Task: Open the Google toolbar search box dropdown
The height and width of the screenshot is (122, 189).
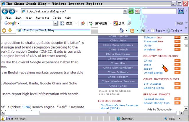Action: coord(55,23)
